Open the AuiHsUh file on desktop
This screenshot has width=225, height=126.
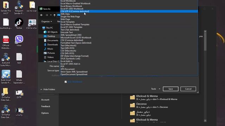click(6, 24)
